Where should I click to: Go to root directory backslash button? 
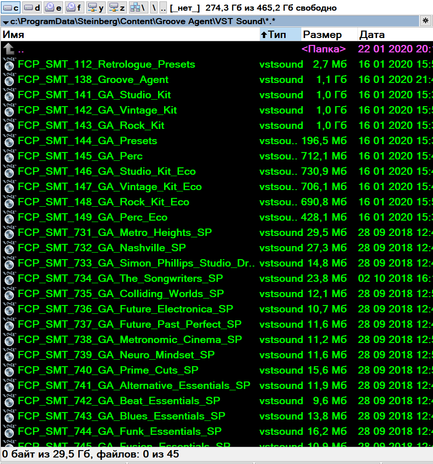(x=154, y=7)
